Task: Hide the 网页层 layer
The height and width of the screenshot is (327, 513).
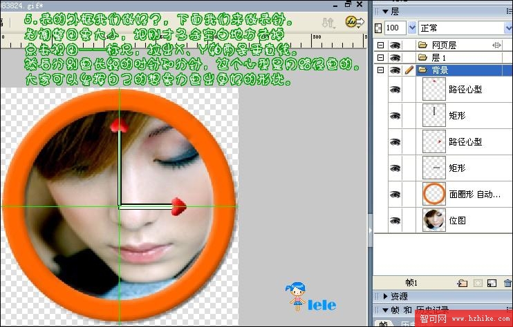Action: (x=395, y=45)
